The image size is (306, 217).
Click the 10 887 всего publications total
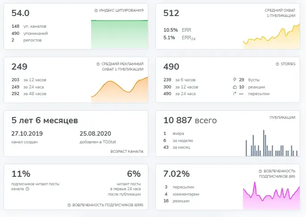click(x=190, y=121)
